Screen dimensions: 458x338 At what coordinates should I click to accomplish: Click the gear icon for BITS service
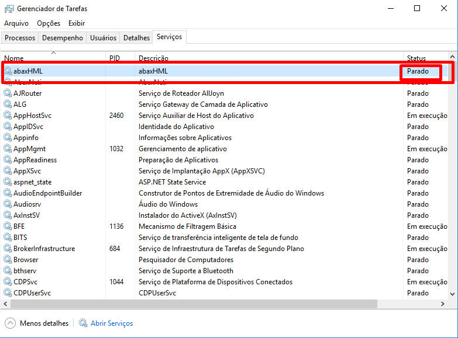(8, 238)
